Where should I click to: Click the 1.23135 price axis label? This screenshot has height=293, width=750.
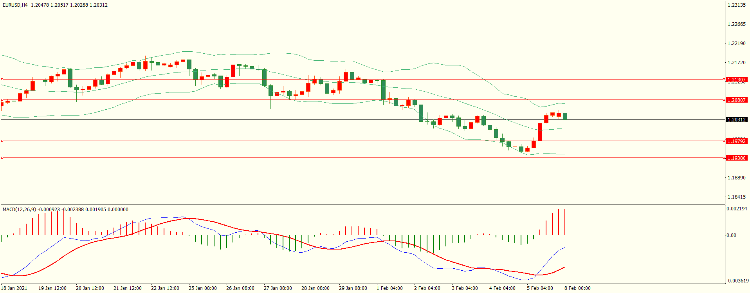pos(736,5)
